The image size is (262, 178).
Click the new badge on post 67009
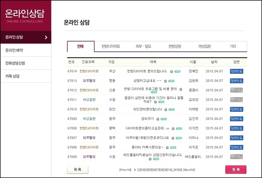coord(164,119)
